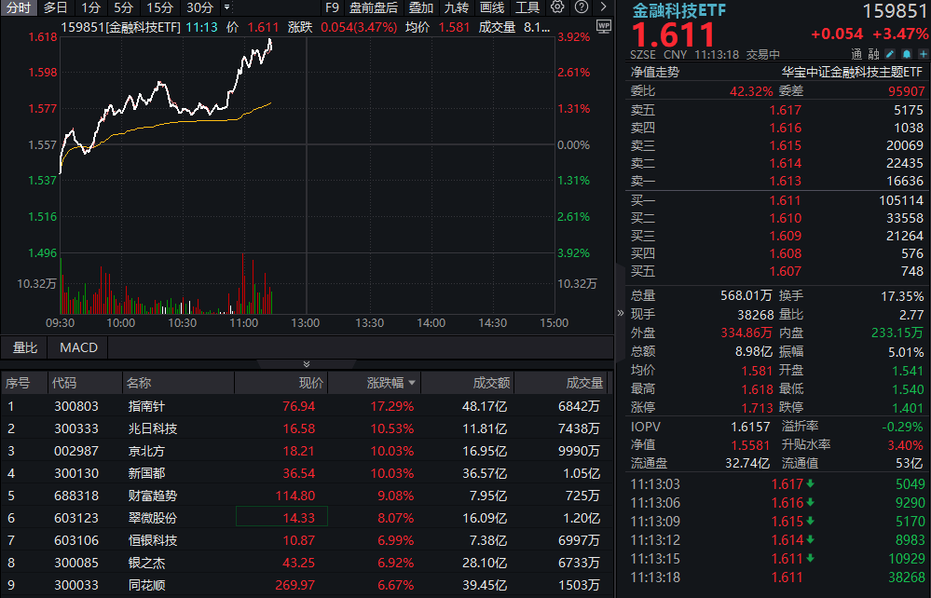Toggle the 叠加 overlay function
The height and width of the screenshot is (598, 931).
click(419, 7)
